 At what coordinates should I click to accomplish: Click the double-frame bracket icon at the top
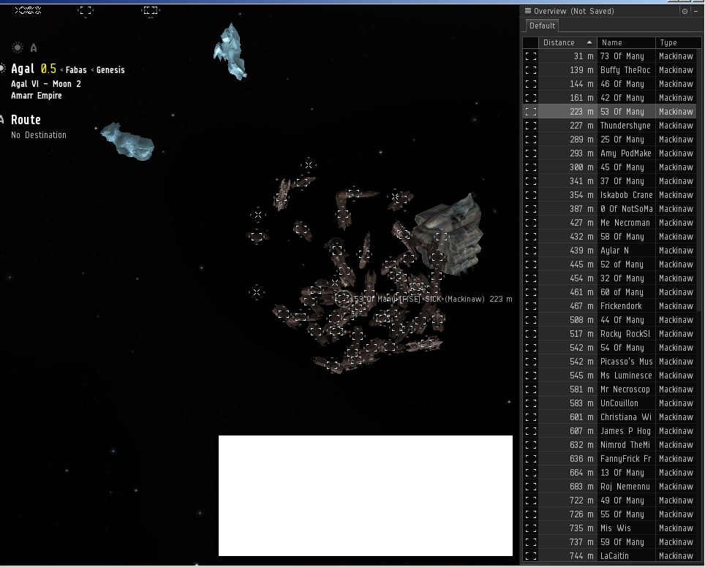pyautogui.click(x=151, y=10)
